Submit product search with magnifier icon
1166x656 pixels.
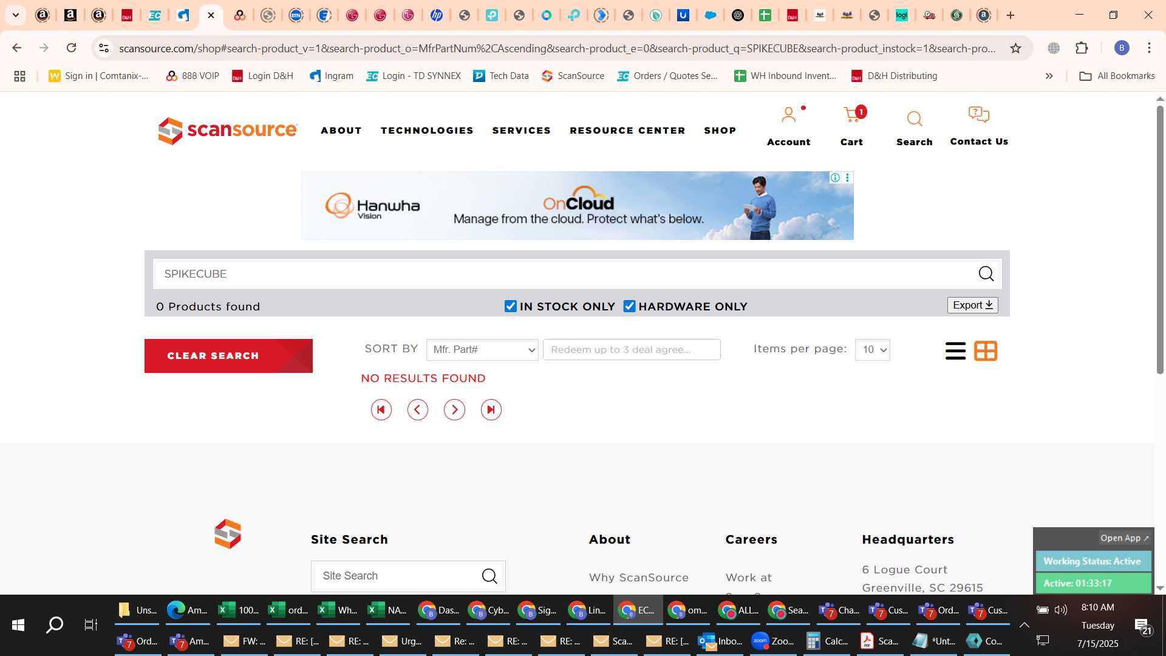tap(986, 274)
